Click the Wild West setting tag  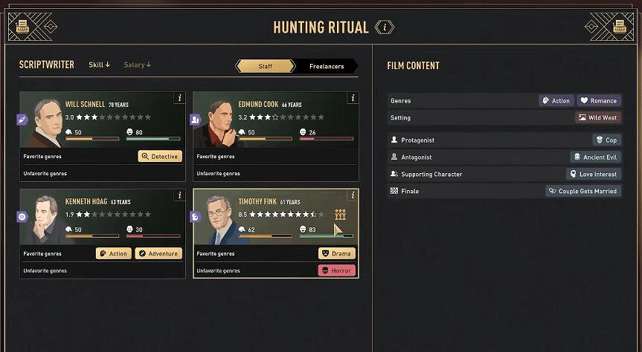[598, 117]
